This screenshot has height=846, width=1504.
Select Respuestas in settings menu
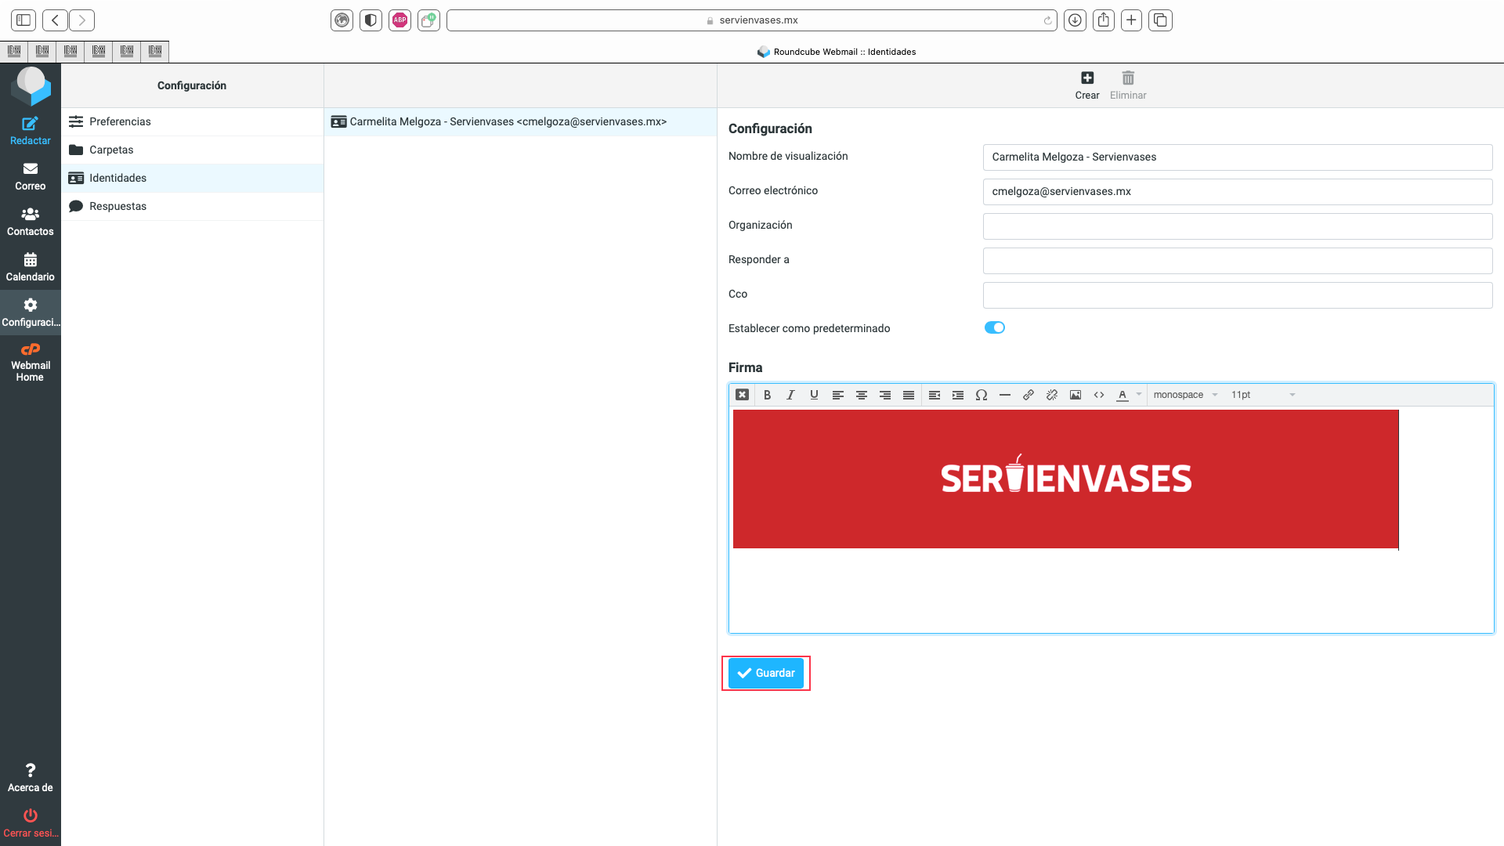click(192, 206)
